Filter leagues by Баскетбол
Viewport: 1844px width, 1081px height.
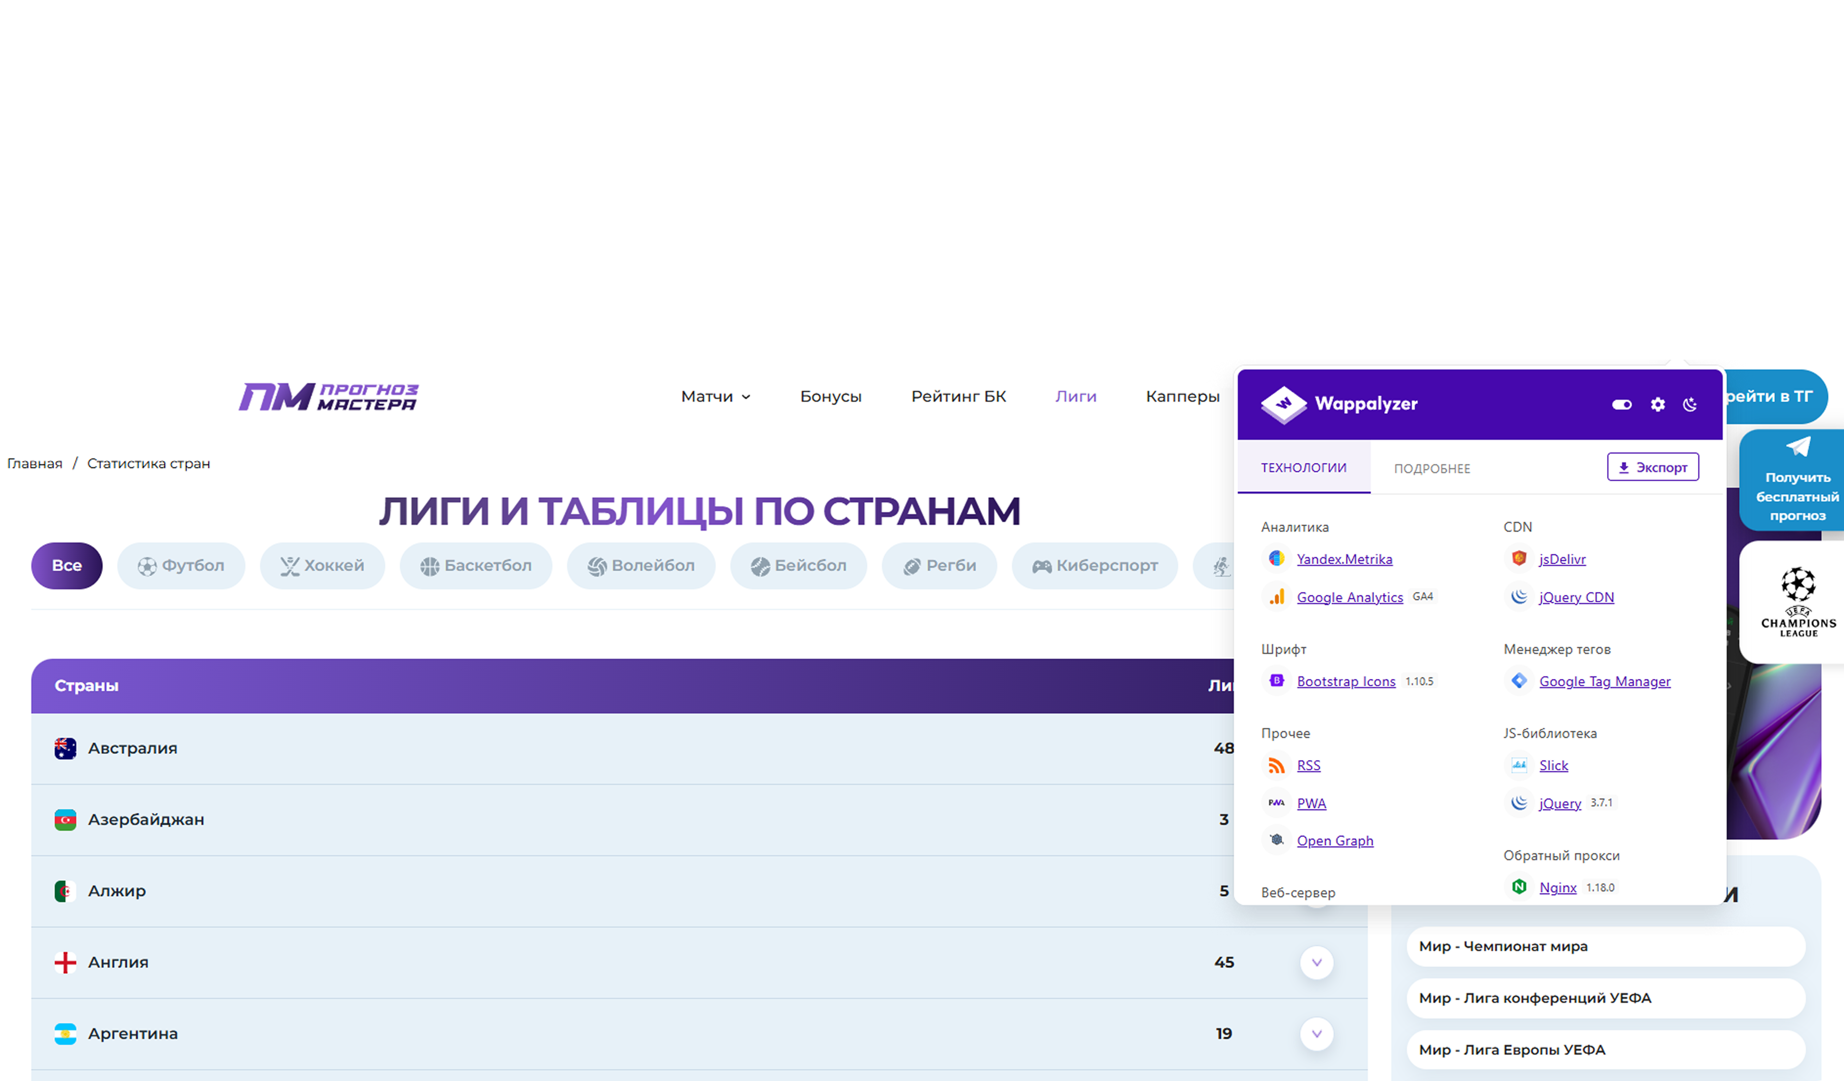[x=476, y=565]
